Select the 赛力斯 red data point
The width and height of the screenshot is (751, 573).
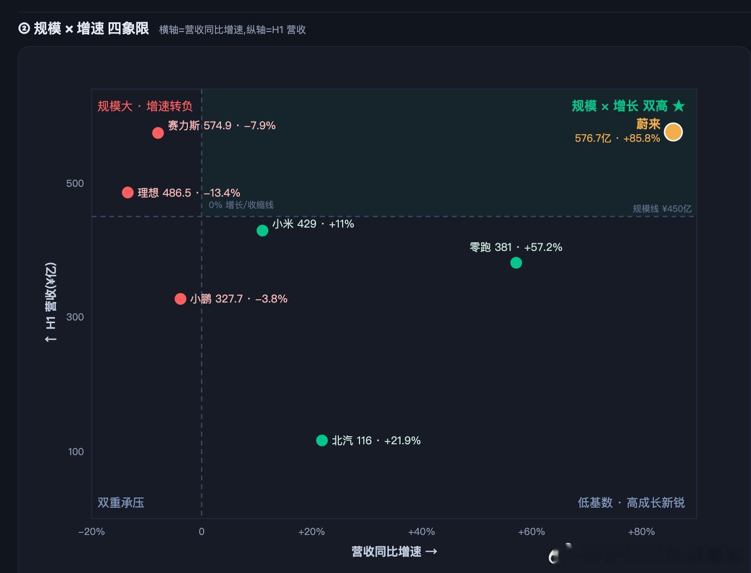[158, 133]
